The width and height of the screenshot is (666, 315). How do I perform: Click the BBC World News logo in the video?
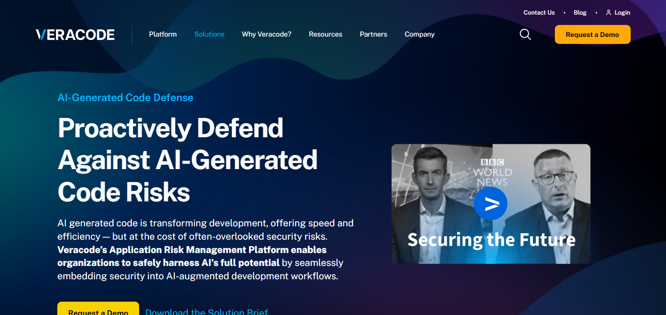(492, 173)
